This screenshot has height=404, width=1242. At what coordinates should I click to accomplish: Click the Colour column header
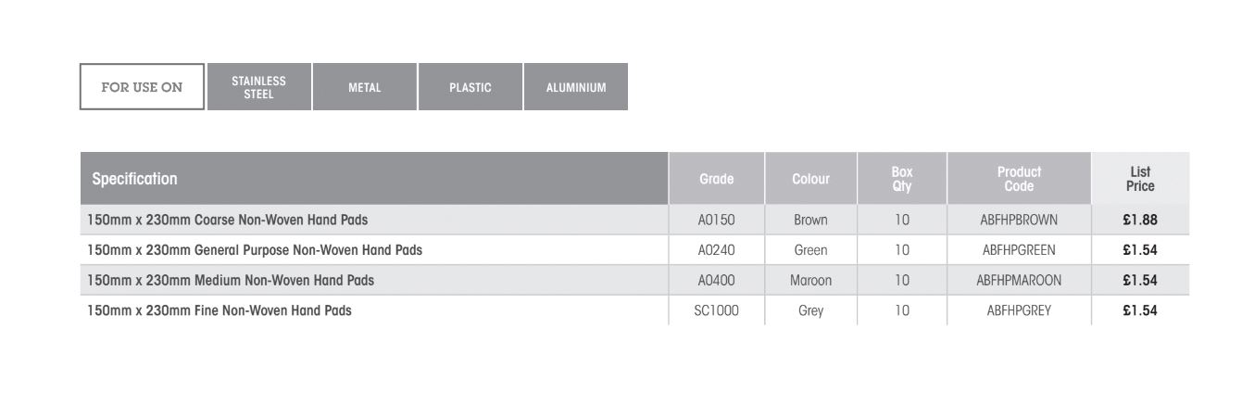point(810,178)
